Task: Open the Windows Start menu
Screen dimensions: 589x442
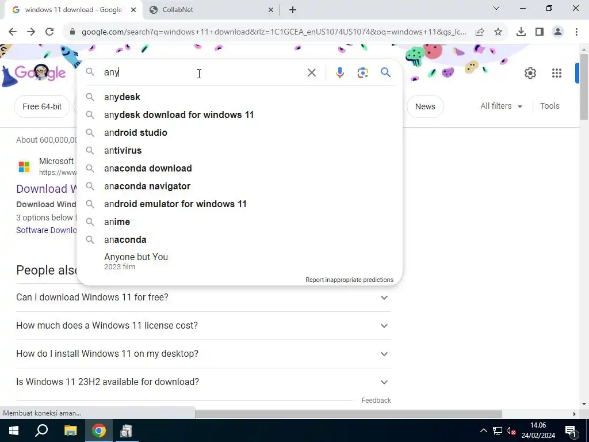Action: pyautogui.click(x=14, y=430)
